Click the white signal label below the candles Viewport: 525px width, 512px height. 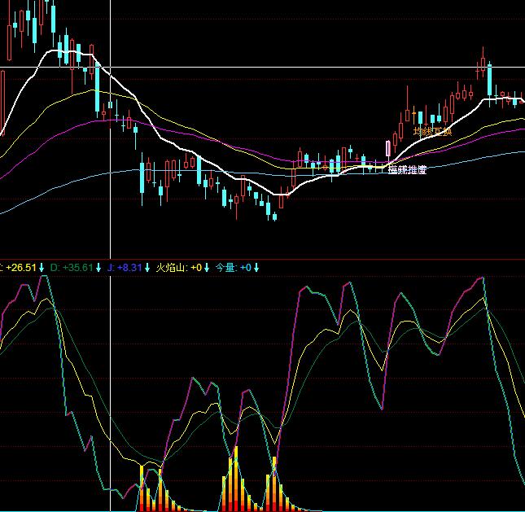click(406, 170)
